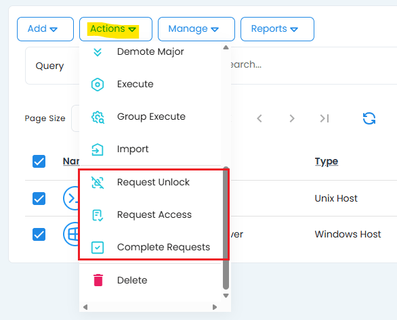Click the search input field
397x320 pixels.
tap(314, 65)
